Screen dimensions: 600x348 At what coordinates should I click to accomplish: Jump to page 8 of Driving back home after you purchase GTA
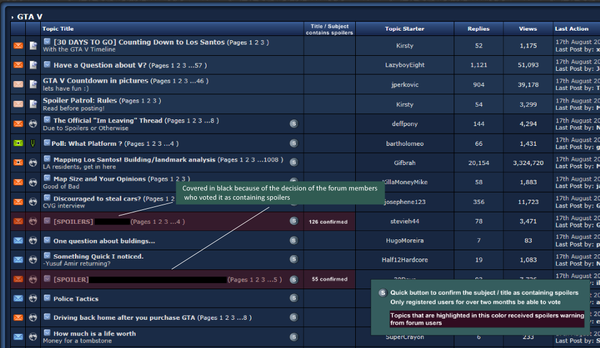point(245,318)
